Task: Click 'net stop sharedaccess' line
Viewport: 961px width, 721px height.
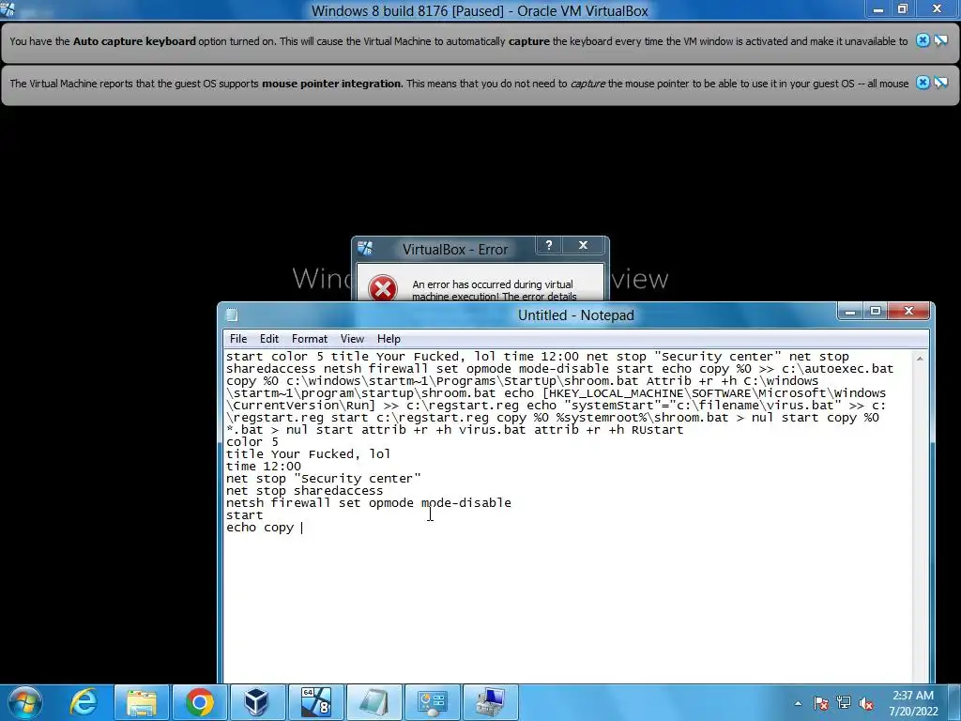Action: click(305, 491)
